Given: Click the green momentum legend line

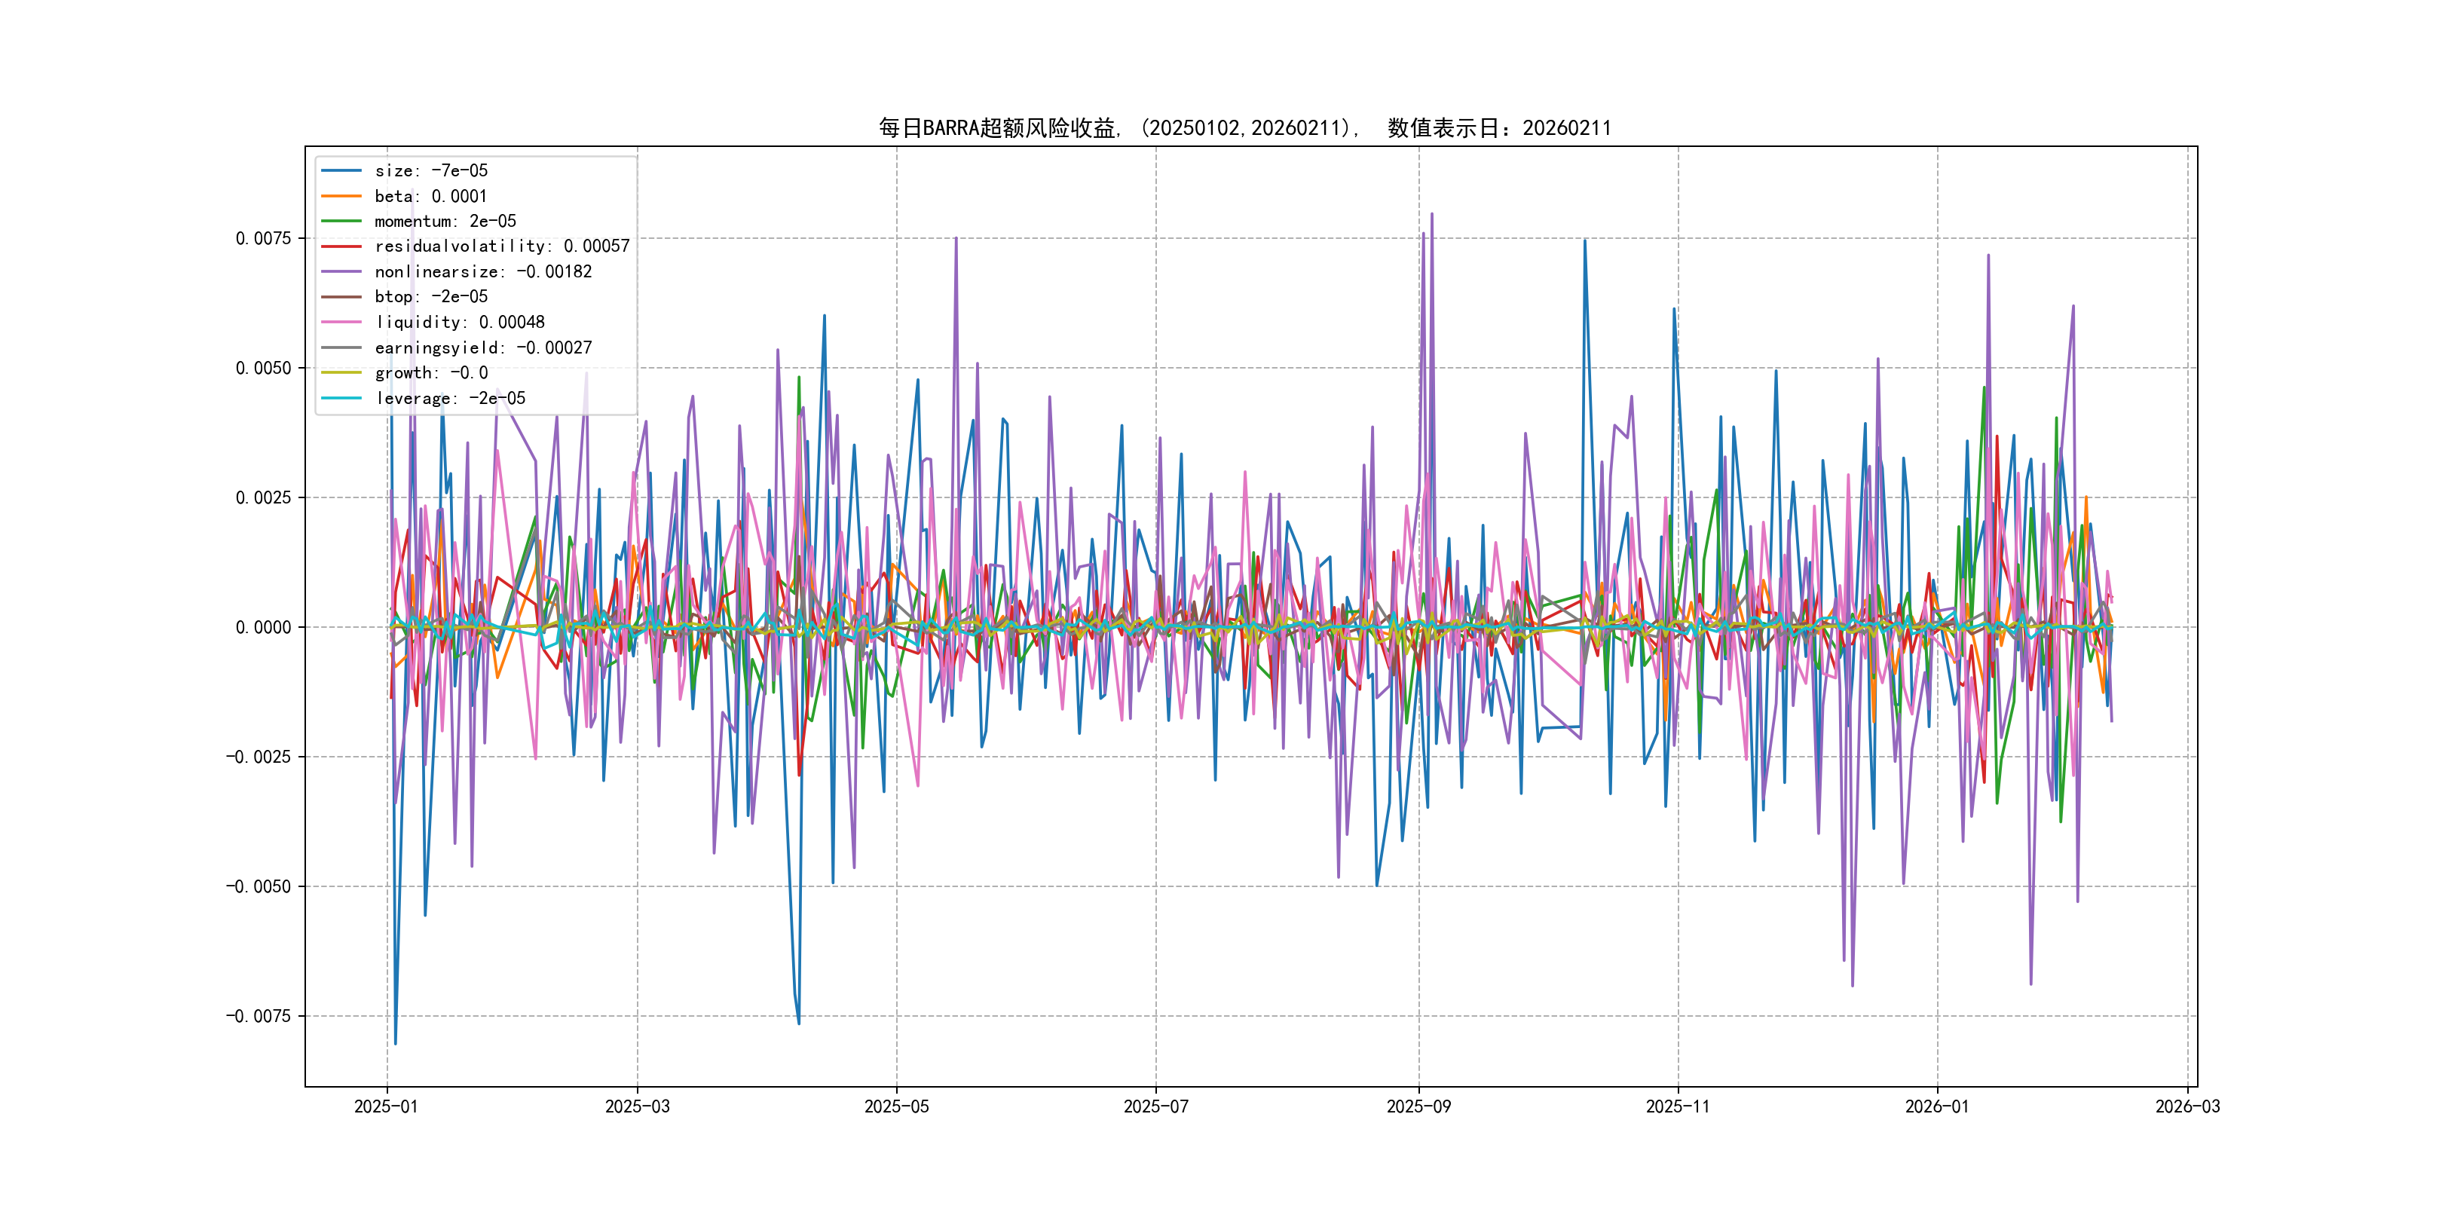Looking at the screenshot, I should [341, 221].
